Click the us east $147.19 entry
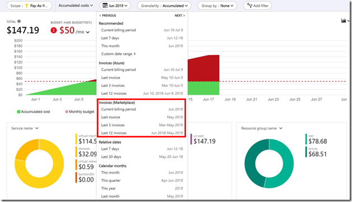This screenshot has height=202, width=352. coord(203,139)
